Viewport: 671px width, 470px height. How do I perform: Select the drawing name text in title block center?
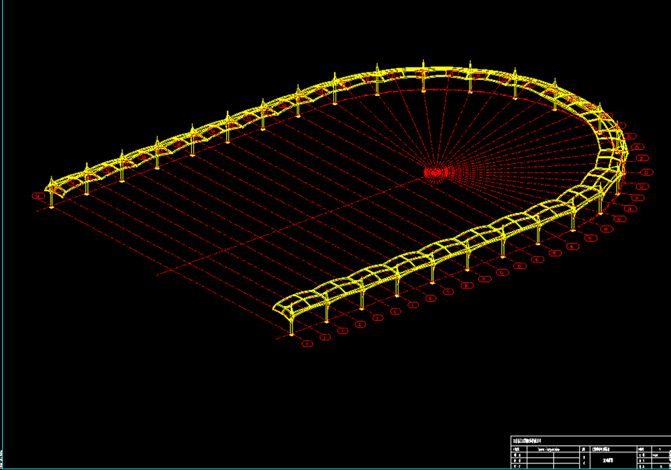(609, 461)
